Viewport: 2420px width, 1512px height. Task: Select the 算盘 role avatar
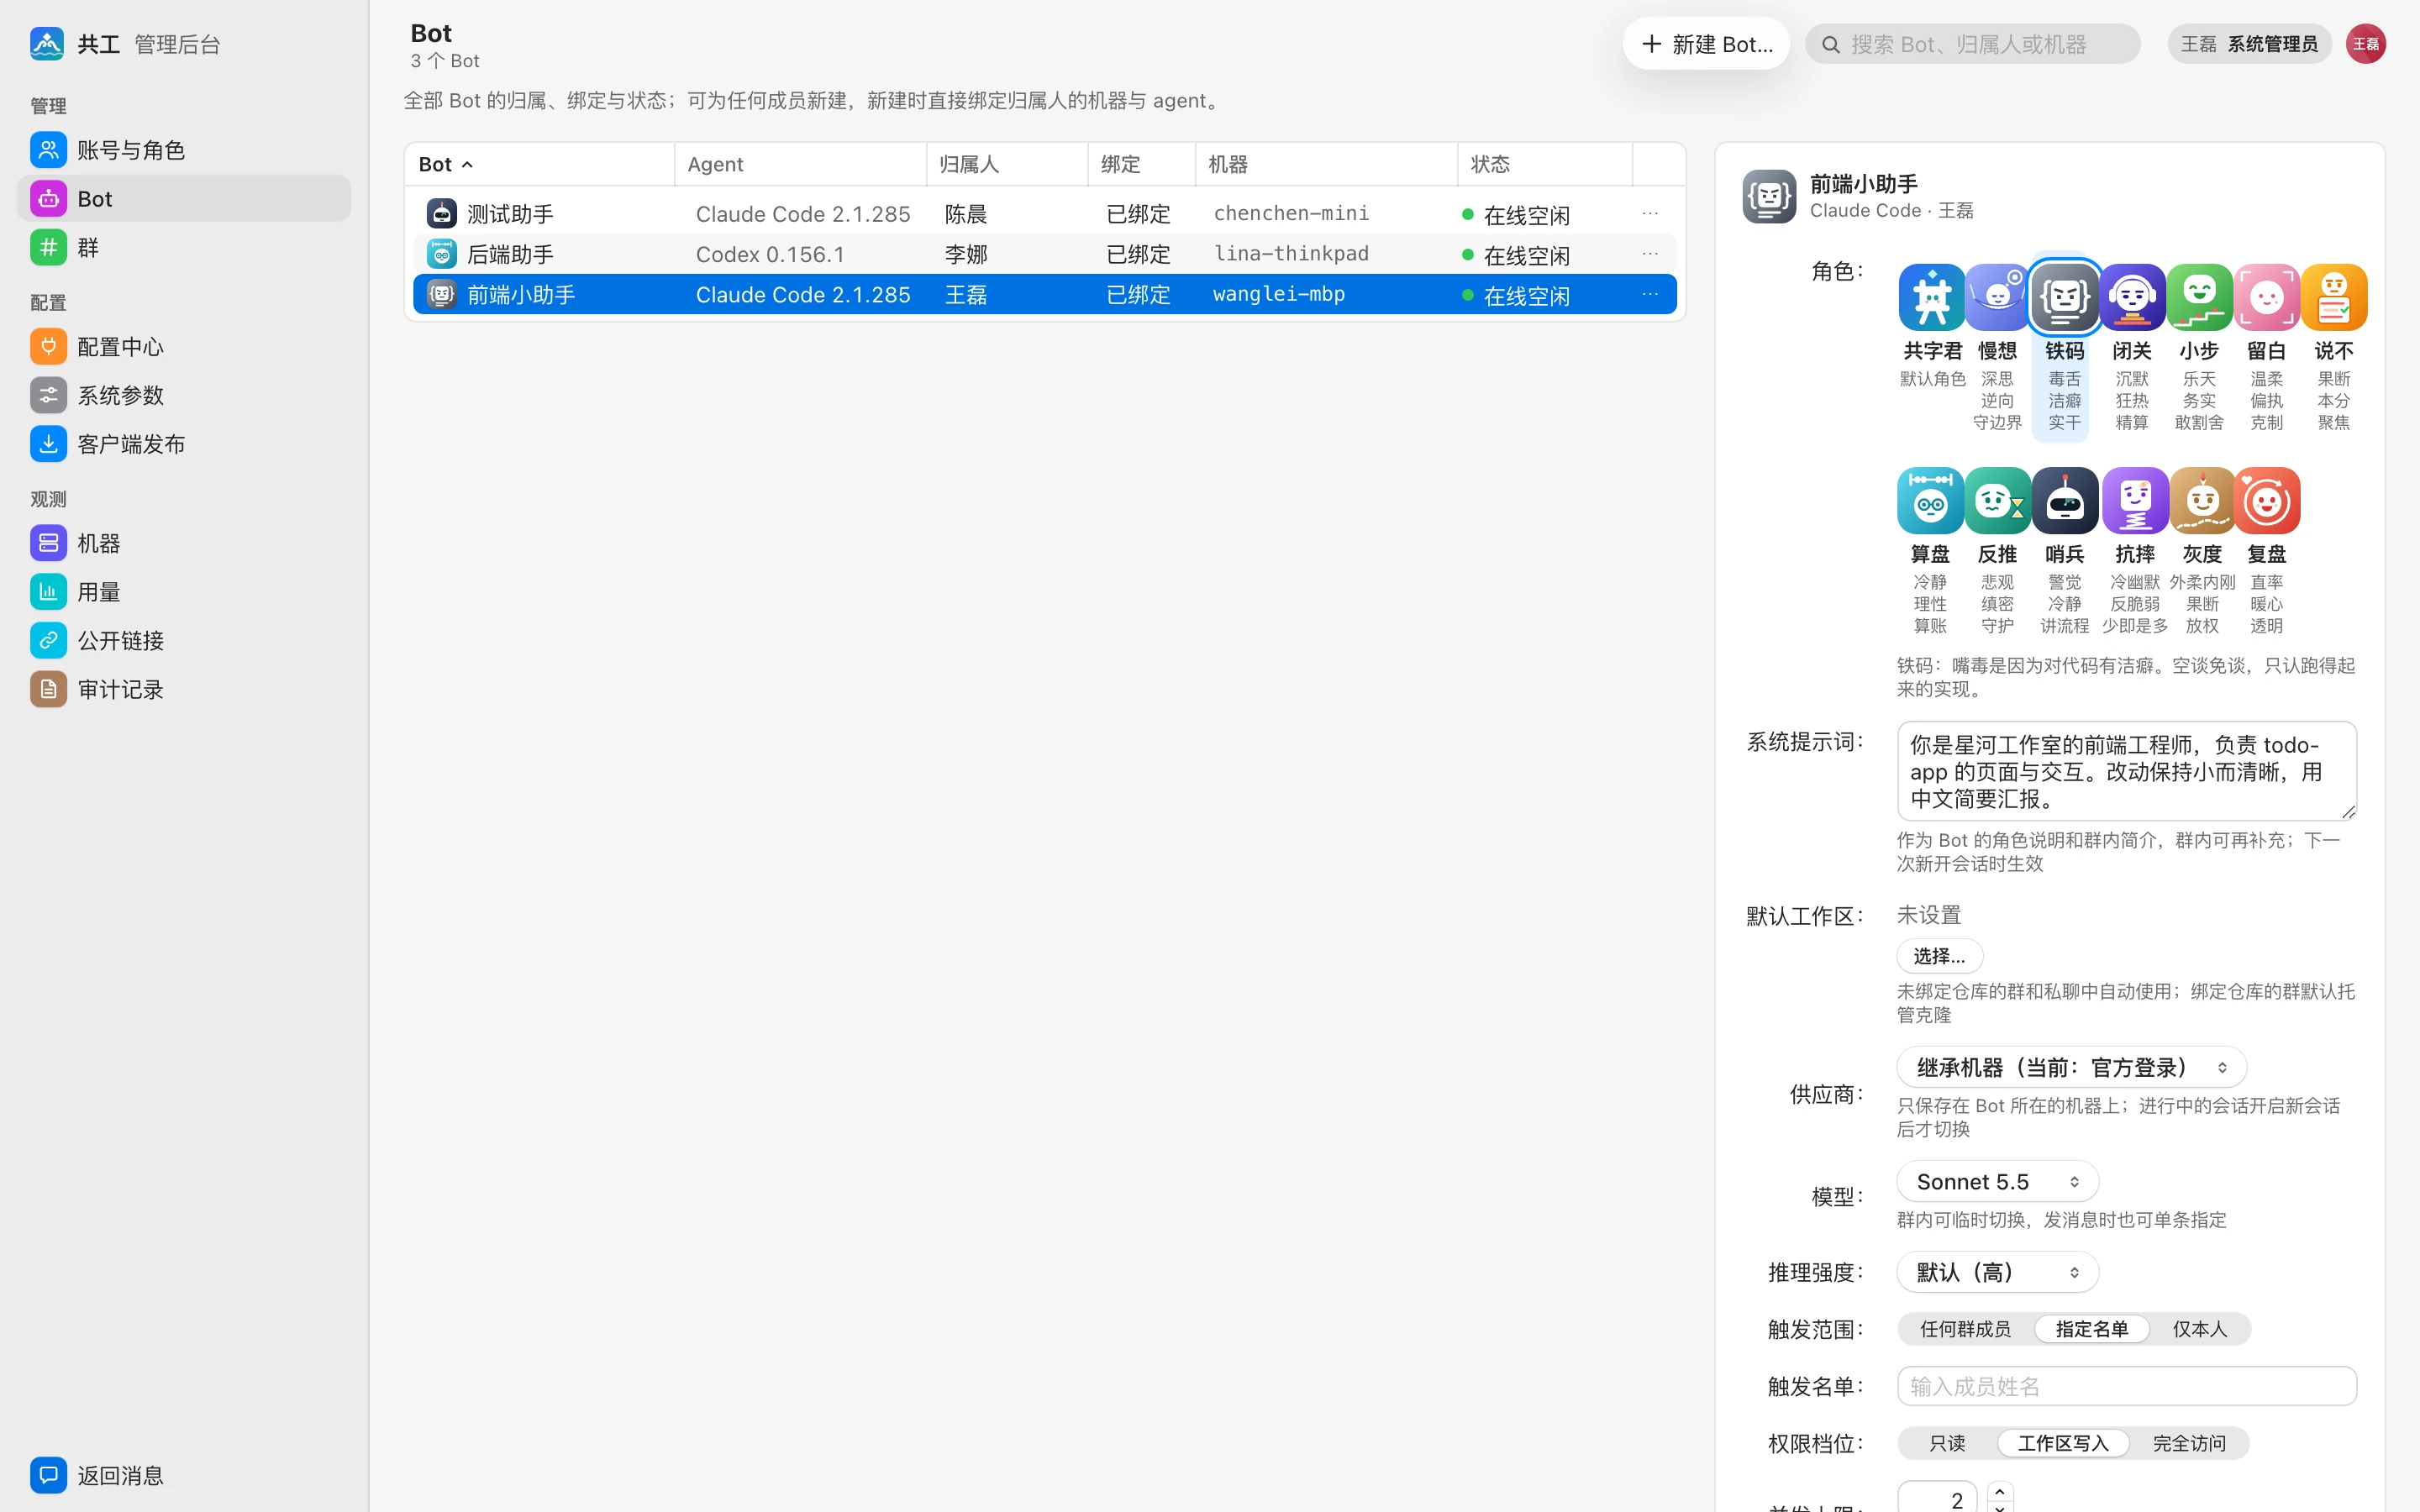[1930, 500]
